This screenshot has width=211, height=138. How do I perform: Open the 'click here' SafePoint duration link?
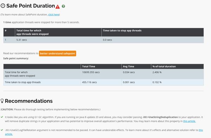point(53,14)
